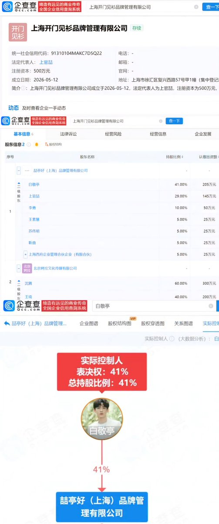Open shareholder 上官喆 in the shareholder table
The image size is (219, 524).
pos(34,196)
